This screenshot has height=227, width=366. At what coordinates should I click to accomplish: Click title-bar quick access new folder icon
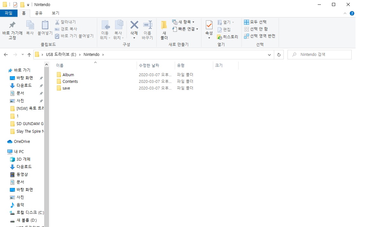coord(23,5)
